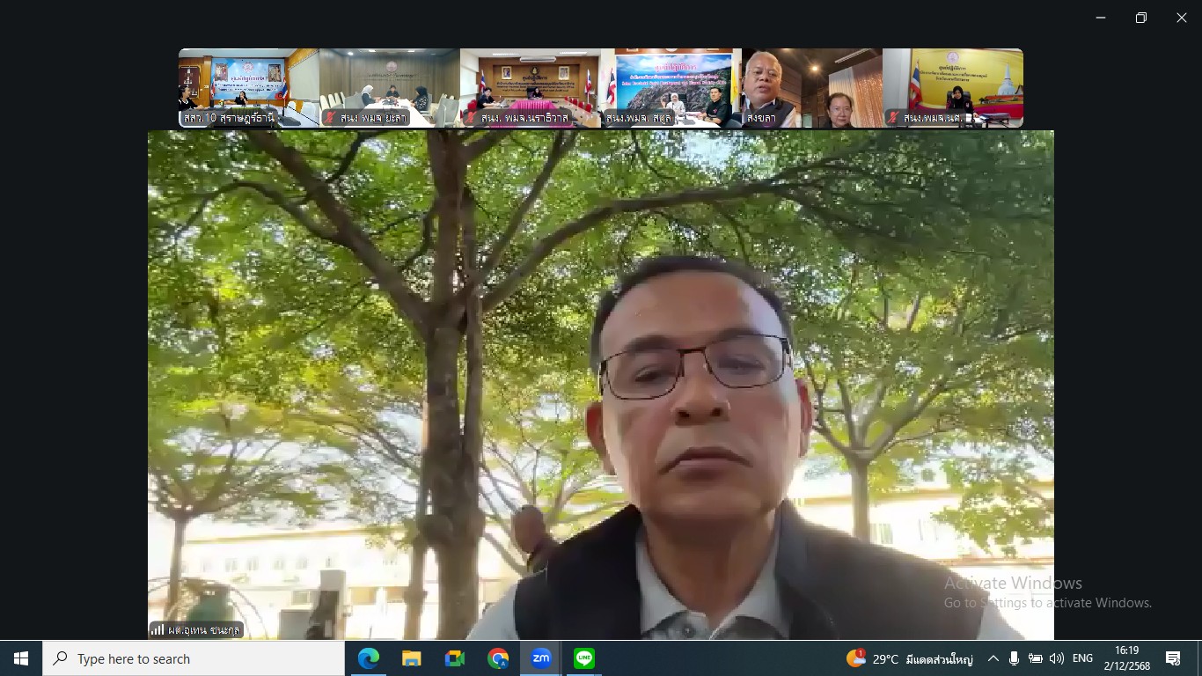This screenshot has width=1202, height=676.
Task: Open the weather widget showing 29°C
Action: click(909, 658)
